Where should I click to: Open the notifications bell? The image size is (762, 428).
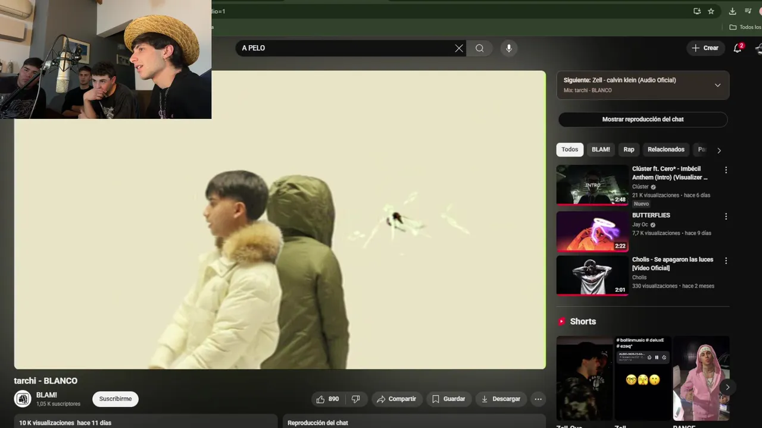click(x=738, y=48)
